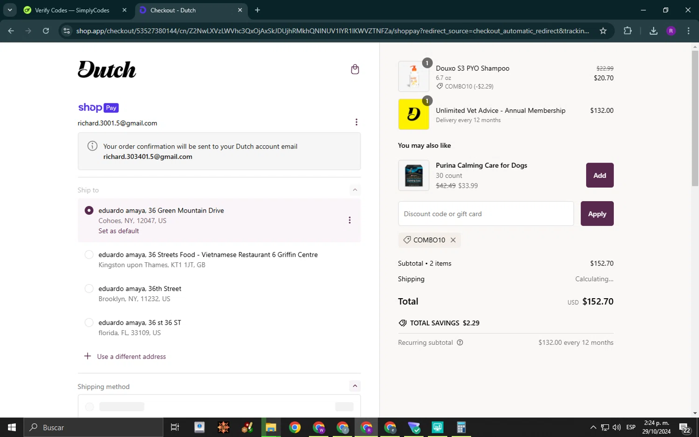Bookmark this page with the star icon
Viewport: 699px width, 437px height.
pyautogui.click(x=603, y=31)
